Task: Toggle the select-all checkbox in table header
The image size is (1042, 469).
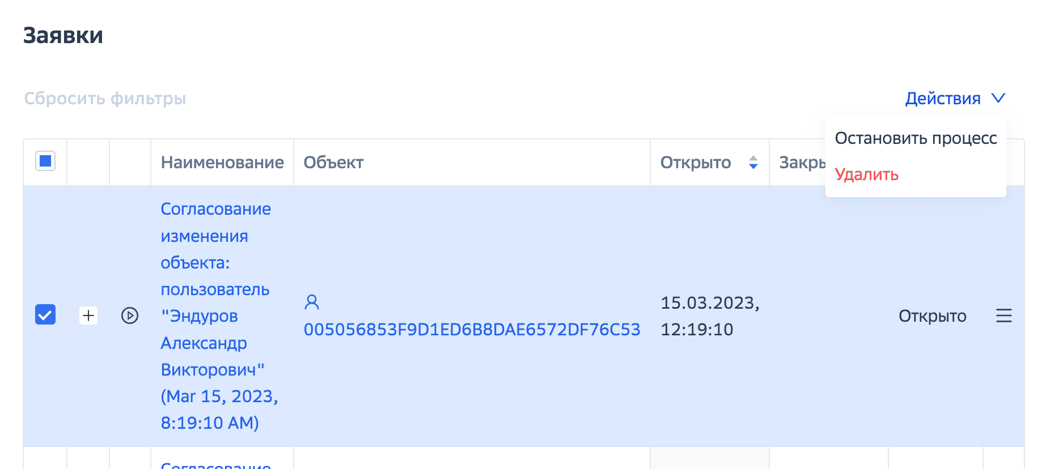Action: tap(45, 161)
